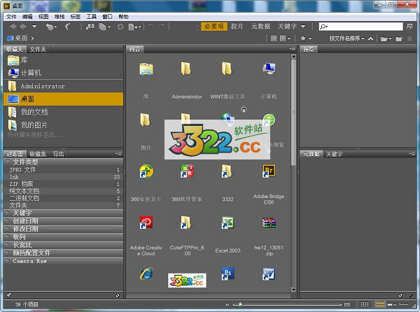The image size is (420, 312).
Task: Switch to the 胶片 workspace
Action: (237, 26)
